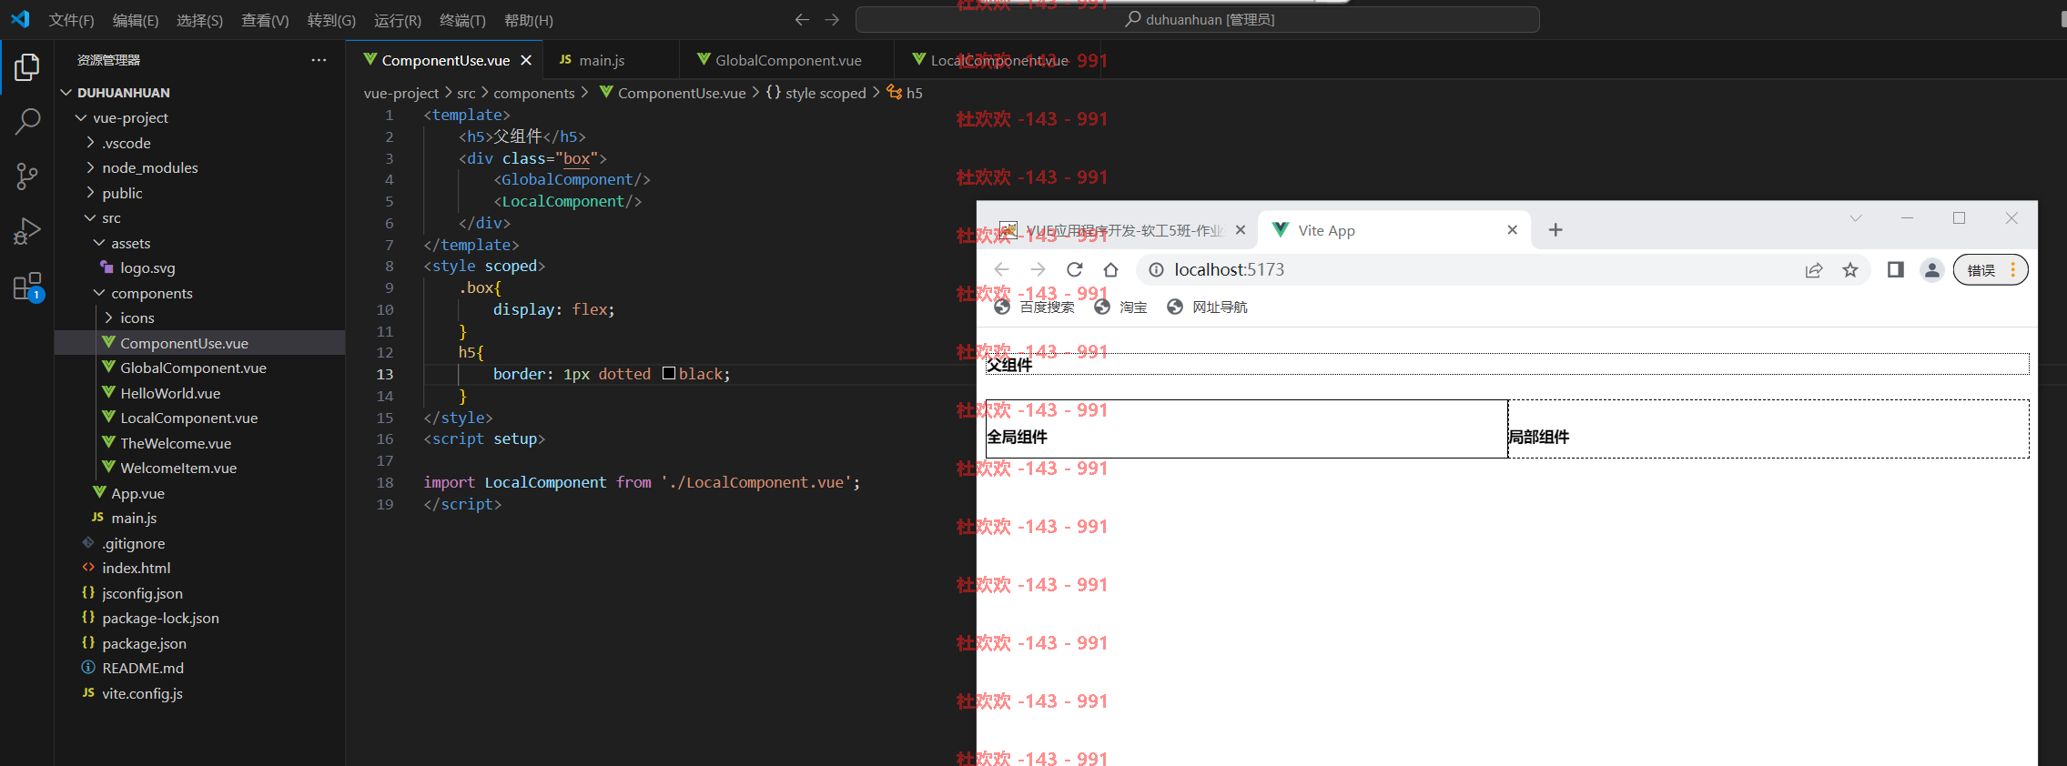Screen dimensions: 2067x766
Task: Click the VS Code logo icon
Action: click(x=20, y=19)
